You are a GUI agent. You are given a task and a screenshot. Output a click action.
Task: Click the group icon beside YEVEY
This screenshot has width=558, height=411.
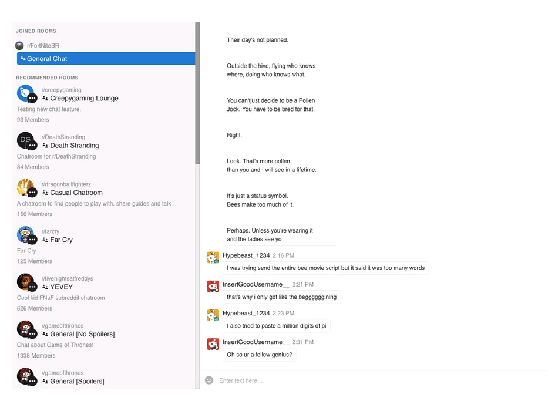(45, 287)
